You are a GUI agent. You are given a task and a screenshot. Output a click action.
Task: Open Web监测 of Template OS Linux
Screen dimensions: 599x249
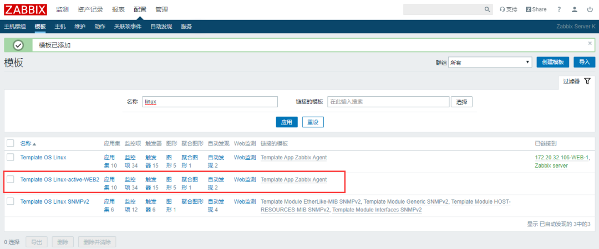coord(245,157)
